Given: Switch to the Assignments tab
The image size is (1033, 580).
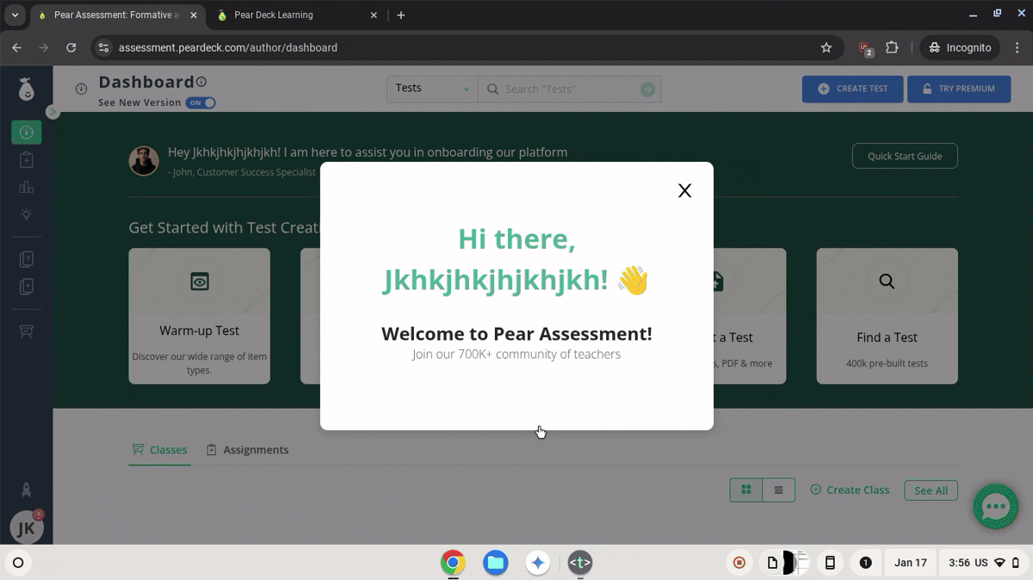Looking at the screenshot, I should pos(248,450).
